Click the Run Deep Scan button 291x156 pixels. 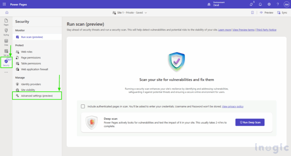click(x=250, y=122)
